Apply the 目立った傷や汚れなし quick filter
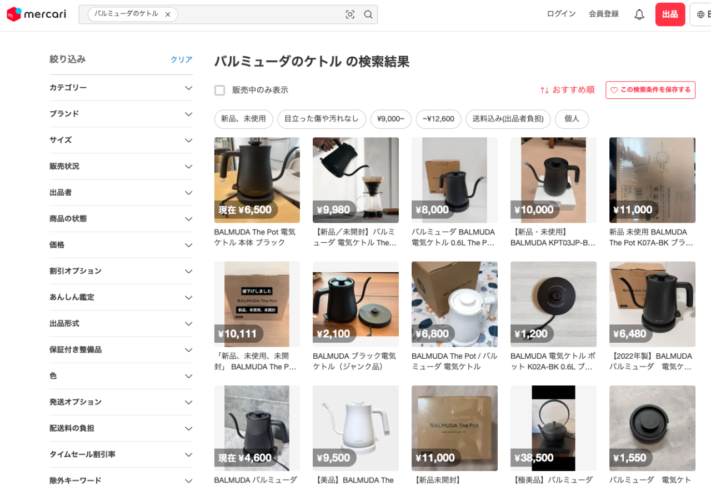The image size is (711, 486). point(322,119)
